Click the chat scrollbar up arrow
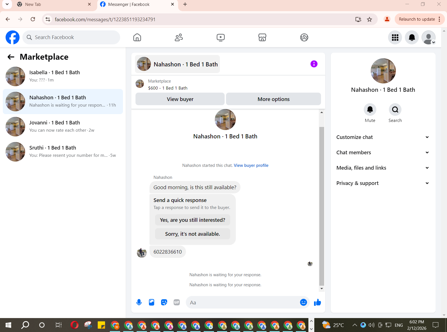The image size is (447, 332). (322, 112)
